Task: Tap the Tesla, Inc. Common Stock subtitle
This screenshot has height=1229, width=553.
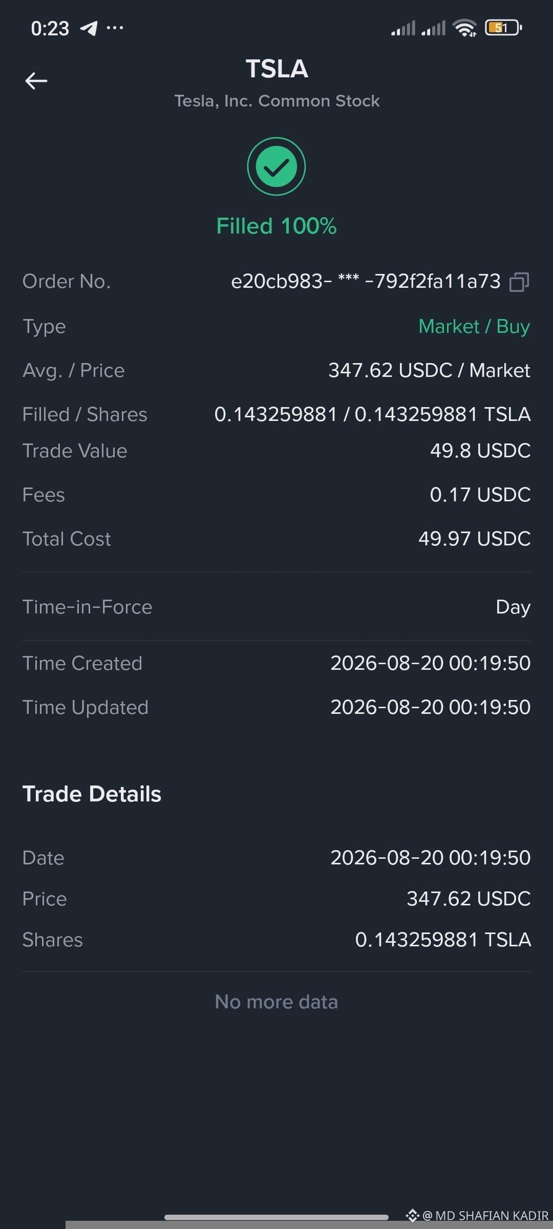Action: click(x=277, y=101)
